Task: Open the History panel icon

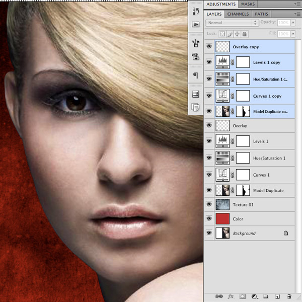Action: tap(195, 11)
